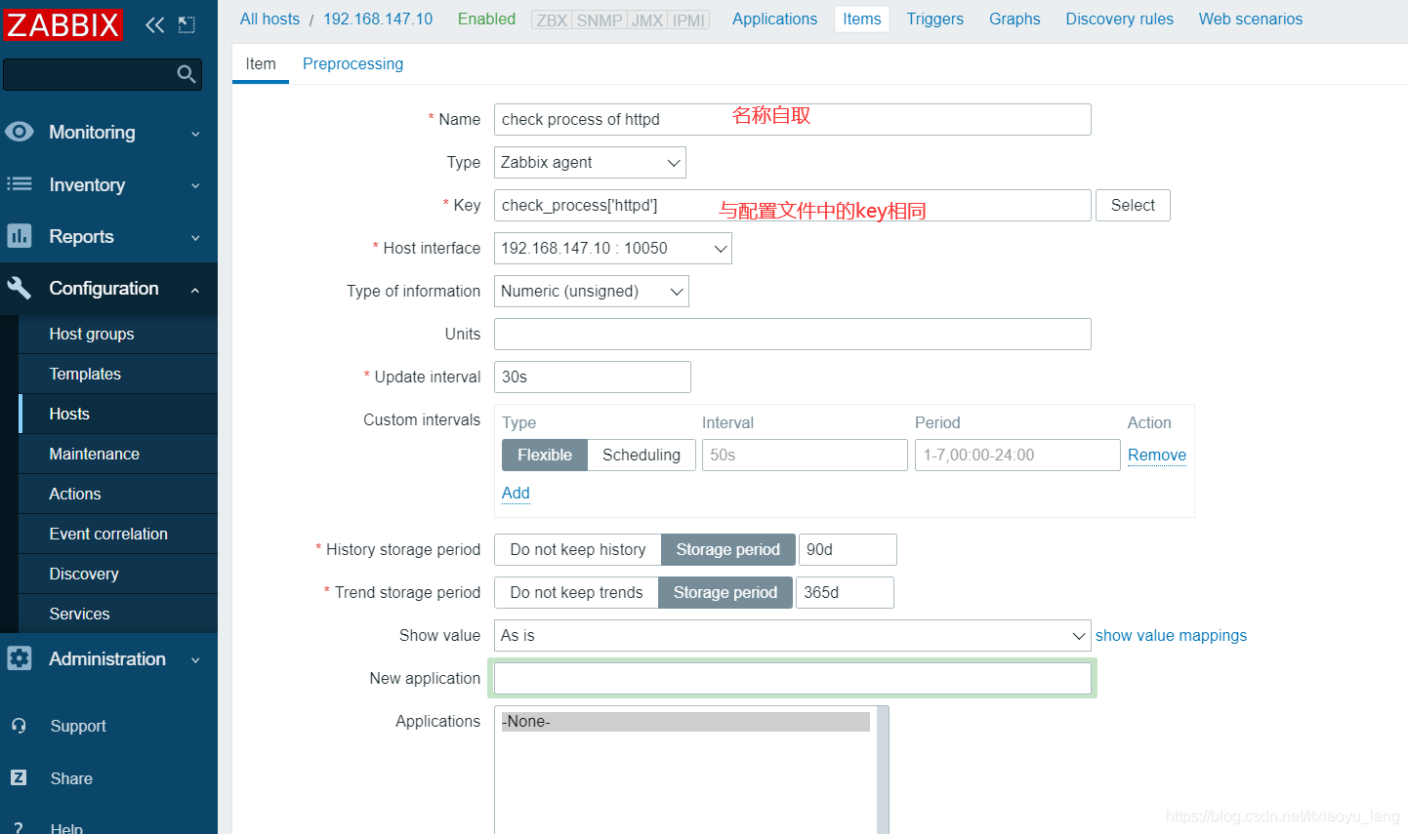This screenshot has width=1408, height=834.
Task: Click the IPMI availability indicator
Action: [x=688, y=20]
